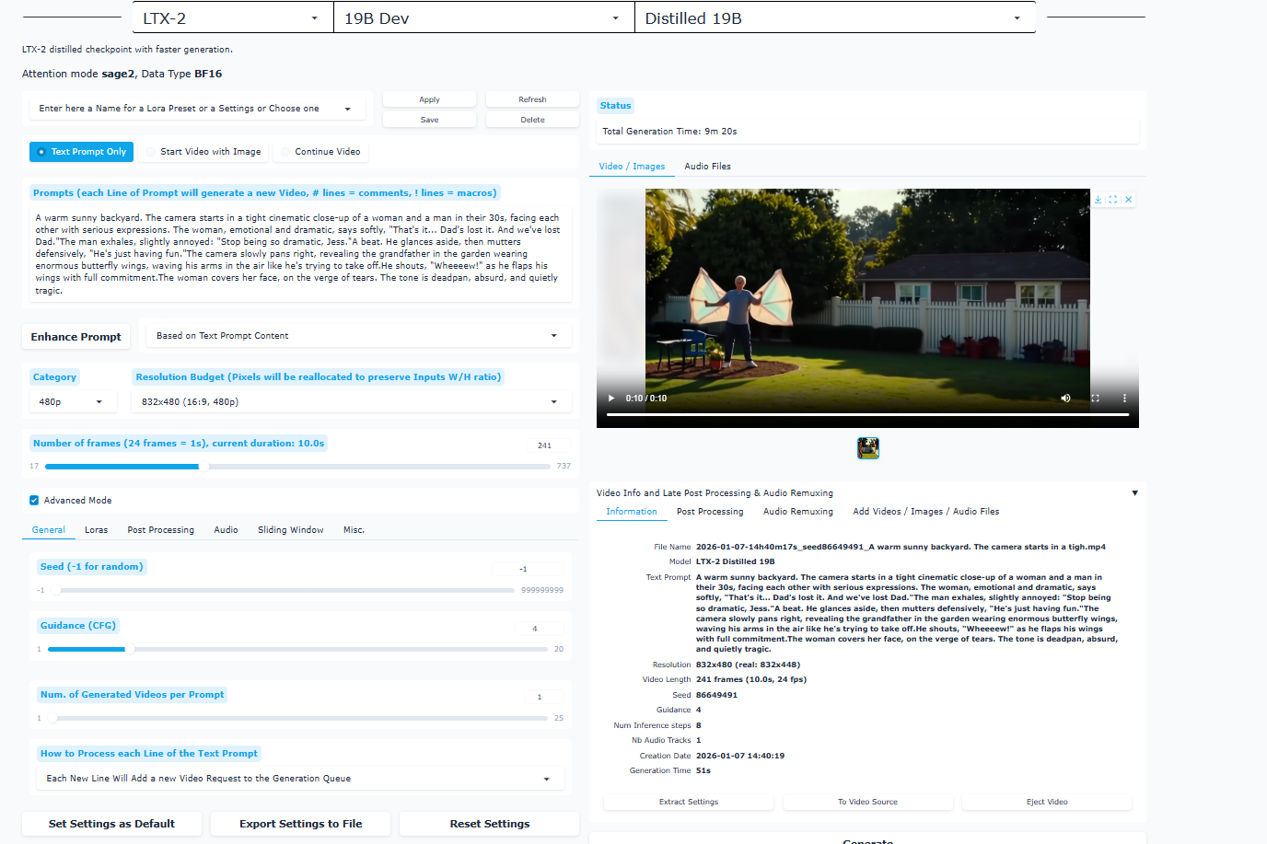Screen dimensions: 1267x844
Task: Close the video preview with the X icon
Action: coord(1129,200)
